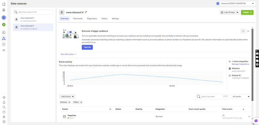Sort Total events with down arrow

pyautogui.click(x=243, y=109)
